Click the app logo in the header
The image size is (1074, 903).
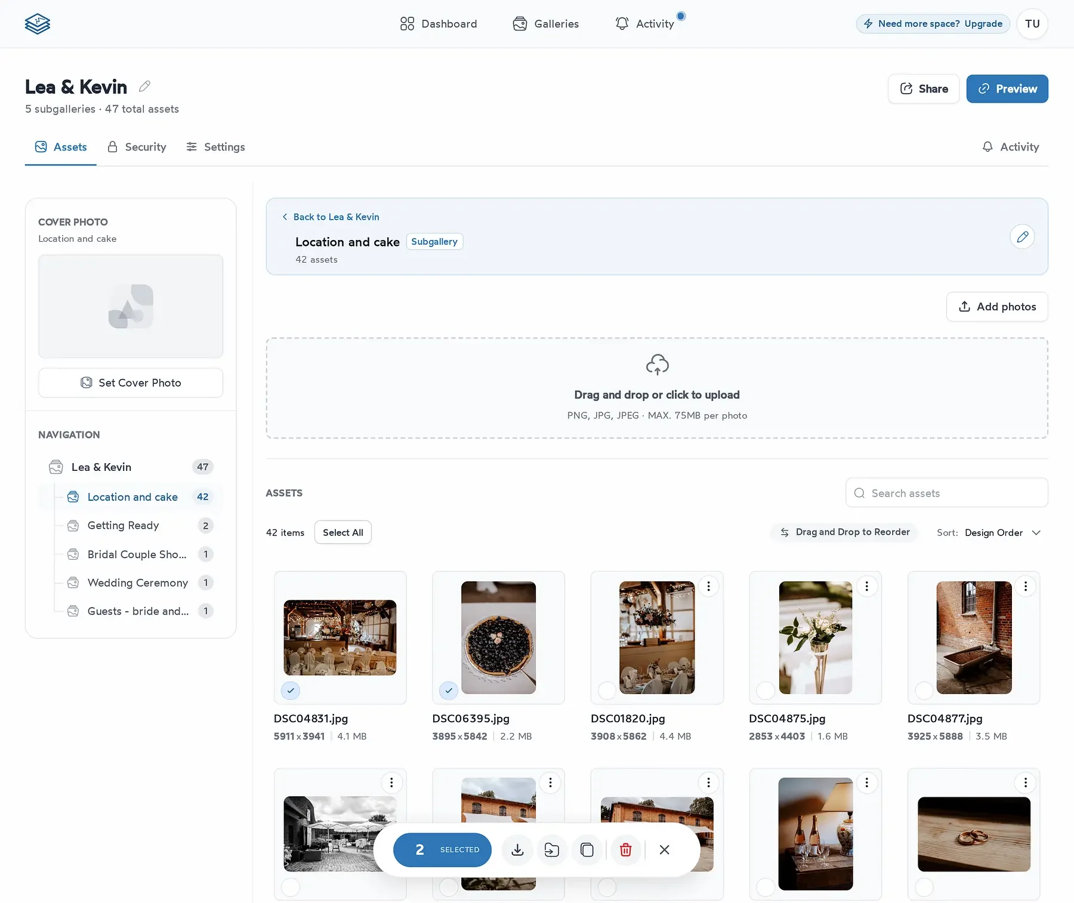tap(38, 24)
